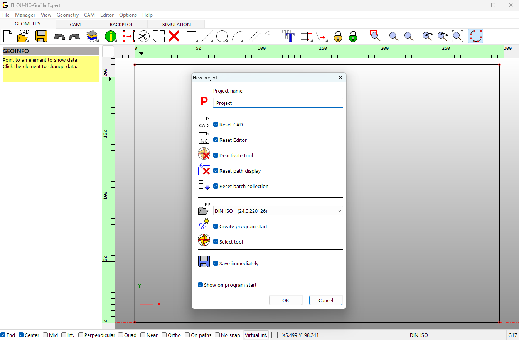Select the text tool icon
Screen dimensions: 519x340
[x=289, y=37]
